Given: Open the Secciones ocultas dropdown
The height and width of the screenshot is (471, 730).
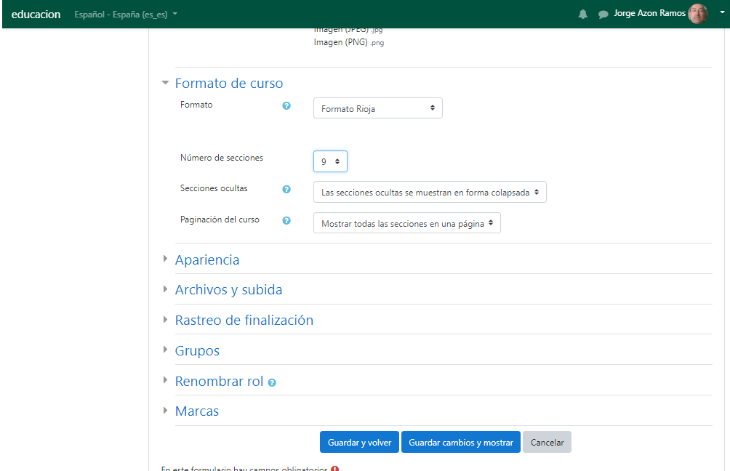Looking at the screenshot, I should click(429, 193).
